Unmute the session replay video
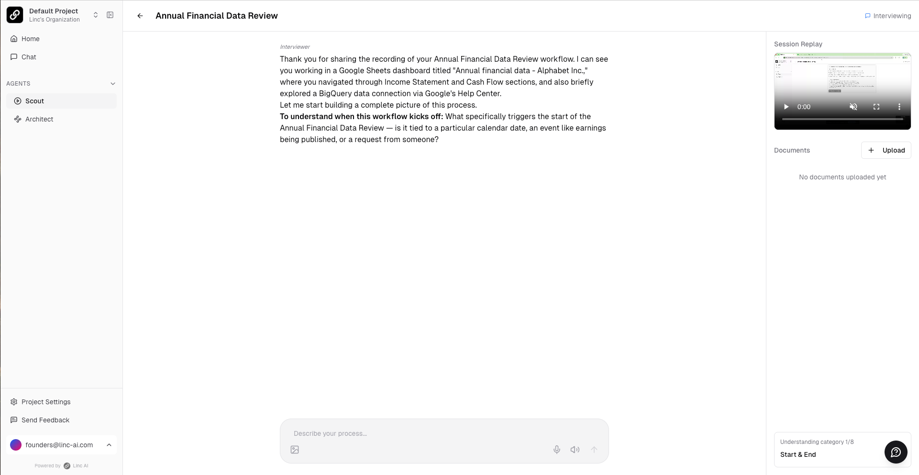Screen dimensions: 919x475 tap(853, 107)
